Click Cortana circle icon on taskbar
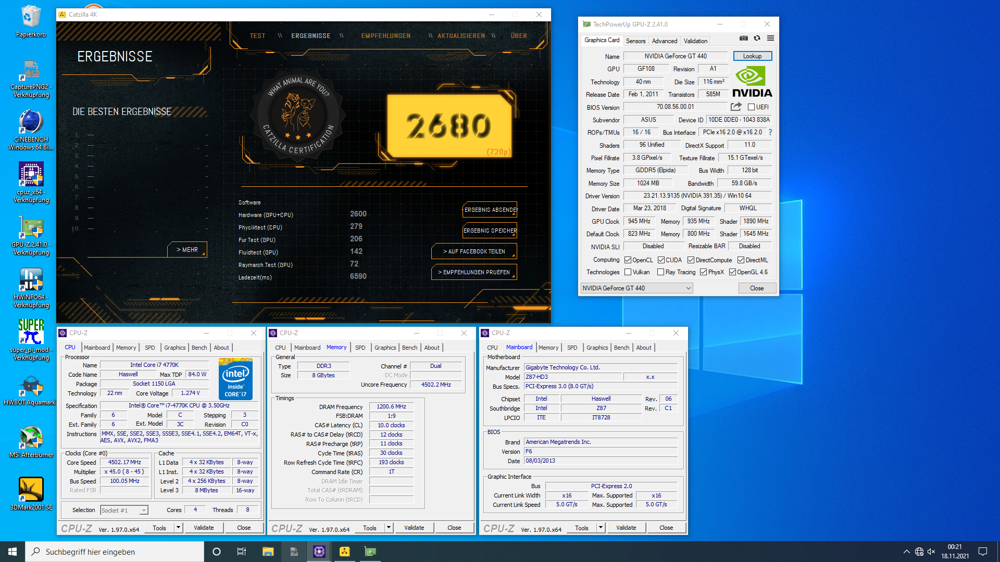Image resolution: width=1000 pixels, height=562 pixels. click(x=217, y=552)
